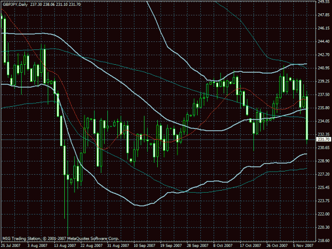Click the 230.65 price axis label
This screenshot has width=332, height=249.
tap(324, 148)
